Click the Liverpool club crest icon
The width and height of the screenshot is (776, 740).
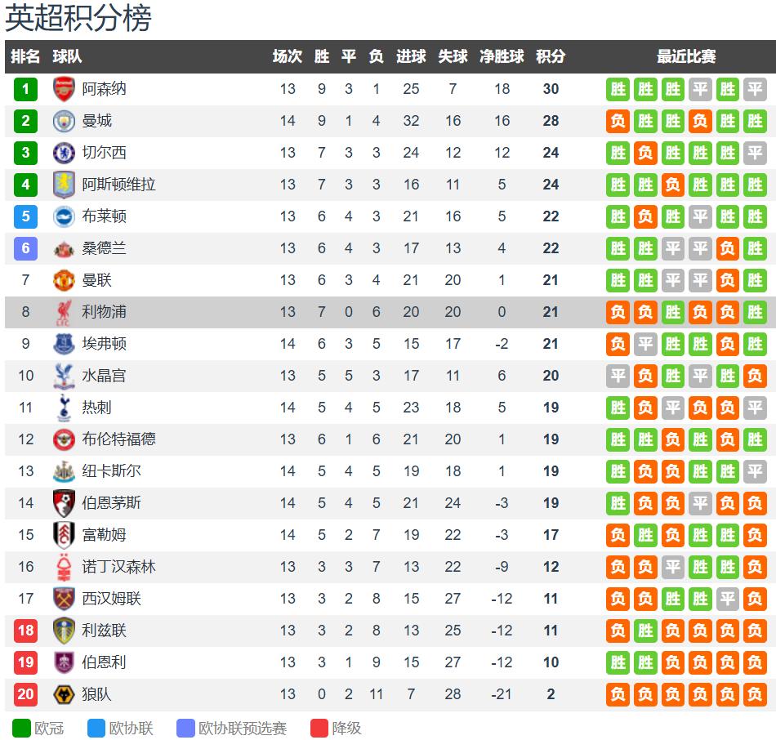[x=64, y=312]
